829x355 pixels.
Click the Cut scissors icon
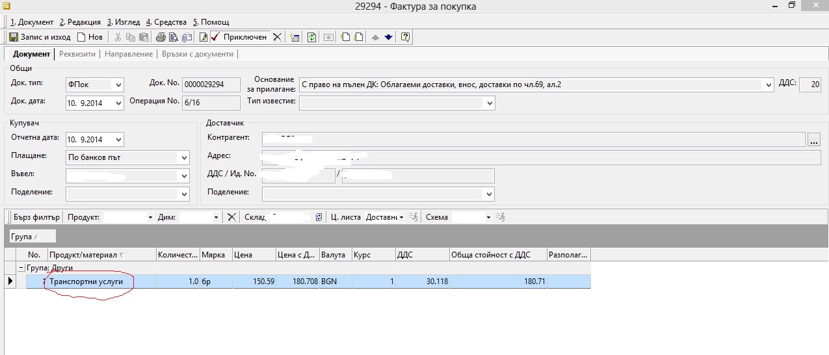(x=118, y=37)
